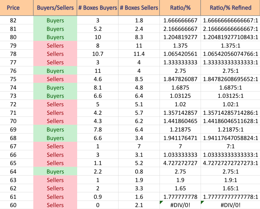This screenshot has width=260, height=209.
Task: Click the Buyers cell in row 76
Action: 55,71
